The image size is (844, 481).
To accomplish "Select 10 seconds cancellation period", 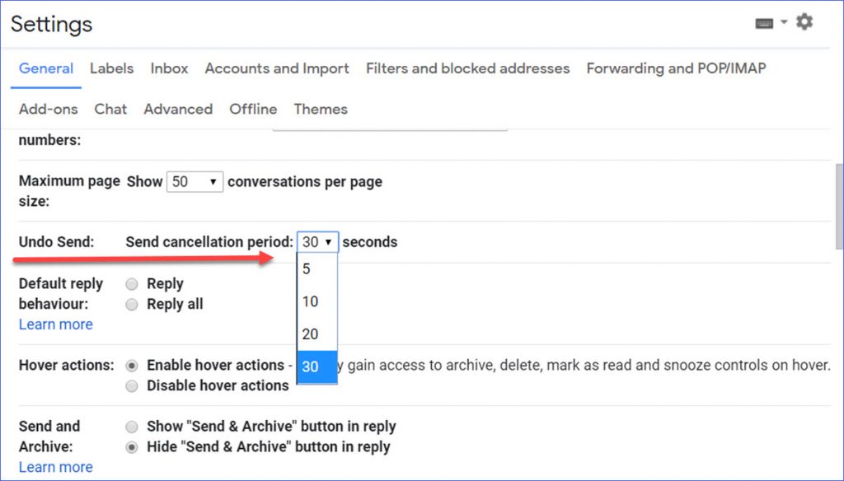I will (316, 301).
